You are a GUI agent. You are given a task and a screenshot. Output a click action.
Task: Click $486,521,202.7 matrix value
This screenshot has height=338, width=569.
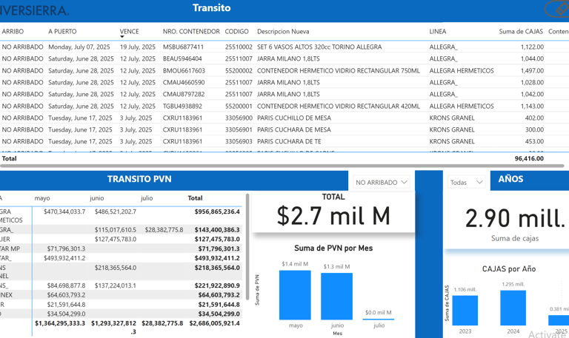point(116,212)
